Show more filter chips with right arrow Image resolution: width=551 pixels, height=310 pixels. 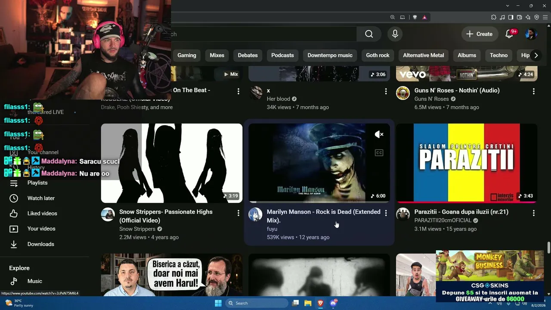click(536, 55)
